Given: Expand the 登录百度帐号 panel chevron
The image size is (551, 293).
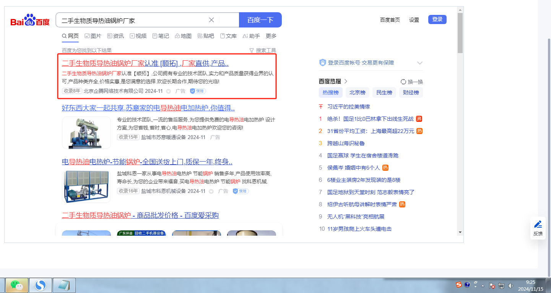Looking at the screenshot, I should tap(419, 63).
